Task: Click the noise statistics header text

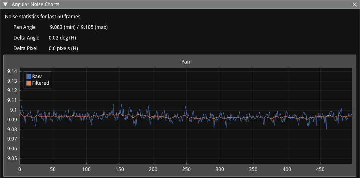Action: click(x=42, y=17)
